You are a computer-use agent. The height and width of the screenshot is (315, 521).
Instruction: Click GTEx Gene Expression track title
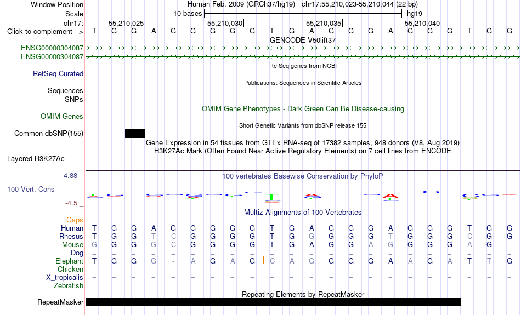point(303,143)
